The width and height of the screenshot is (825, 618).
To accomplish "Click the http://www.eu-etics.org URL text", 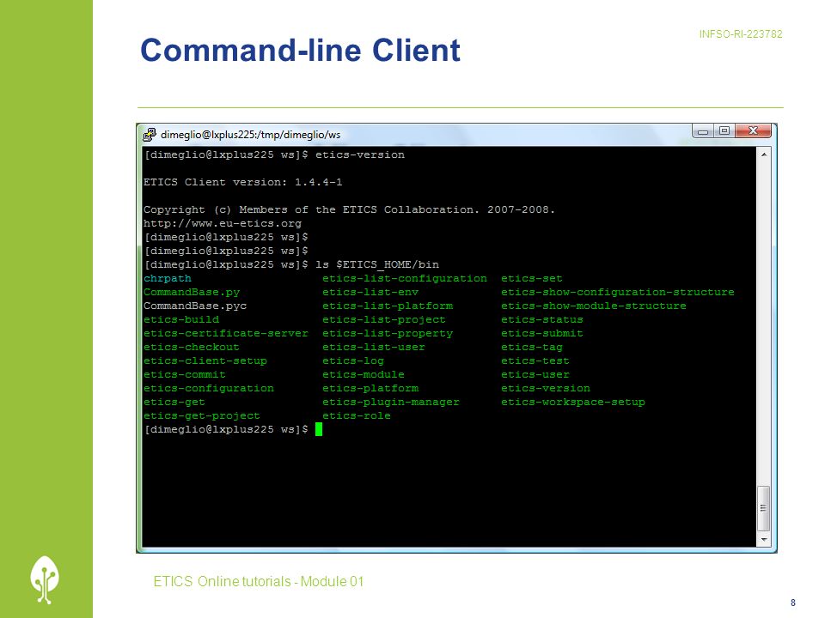I will [222, 223].
